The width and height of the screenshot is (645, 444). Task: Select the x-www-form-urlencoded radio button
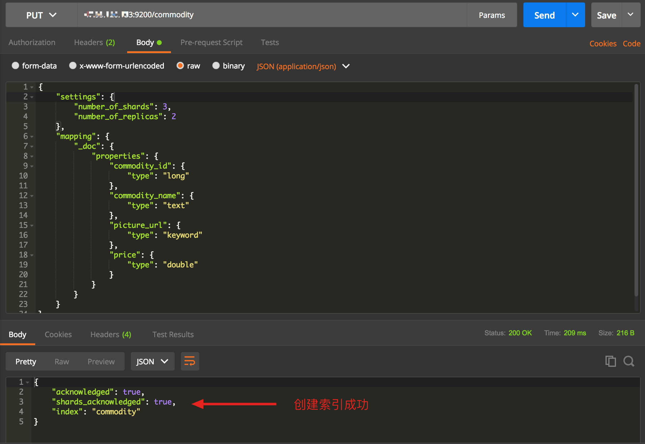click(x=73, y=66)
